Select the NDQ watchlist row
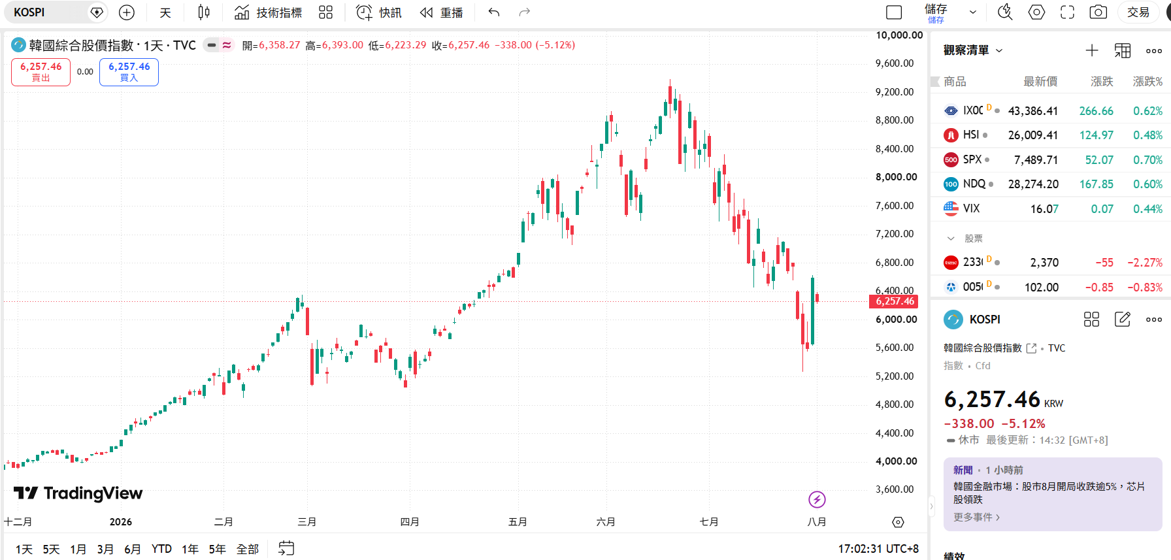This screenshot has height=560, width=1171. pyautogui.click(x=1051, y=184)
